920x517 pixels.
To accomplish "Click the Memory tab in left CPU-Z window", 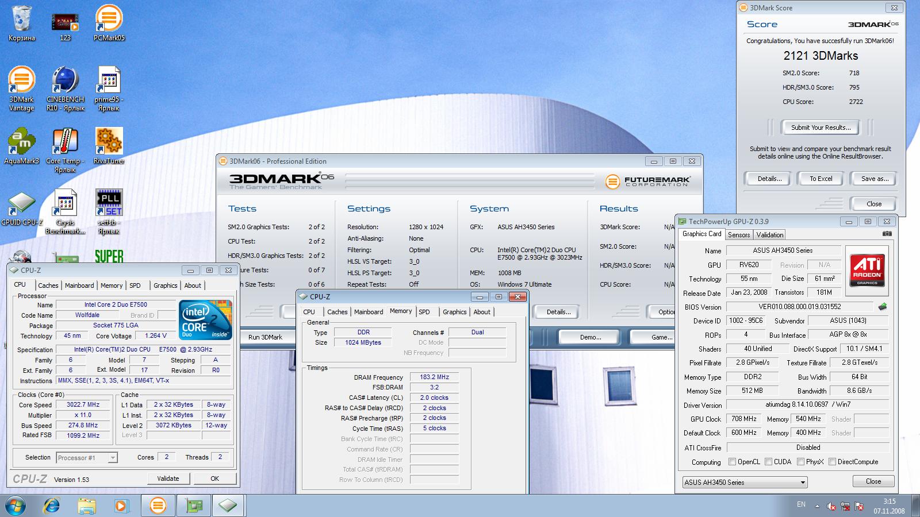I will point(112,285).
